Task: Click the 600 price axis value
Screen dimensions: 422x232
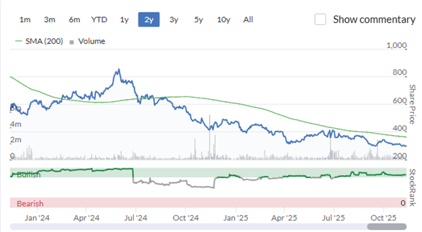Action: (400, 101)
